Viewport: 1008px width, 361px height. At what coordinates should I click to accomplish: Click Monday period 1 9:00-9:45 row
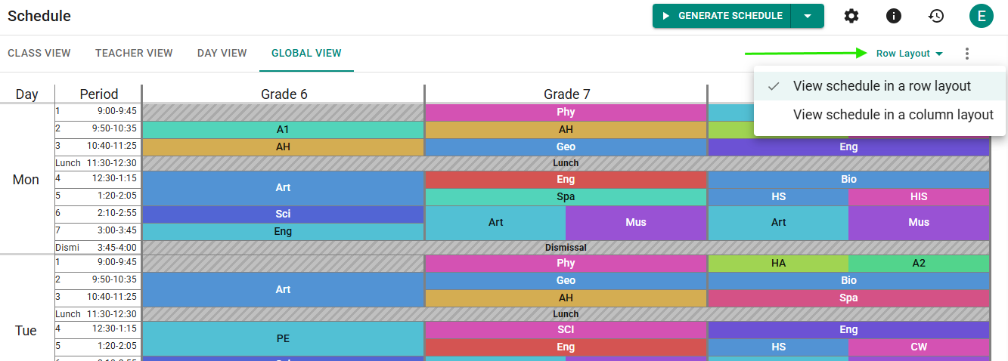[98, 112]
